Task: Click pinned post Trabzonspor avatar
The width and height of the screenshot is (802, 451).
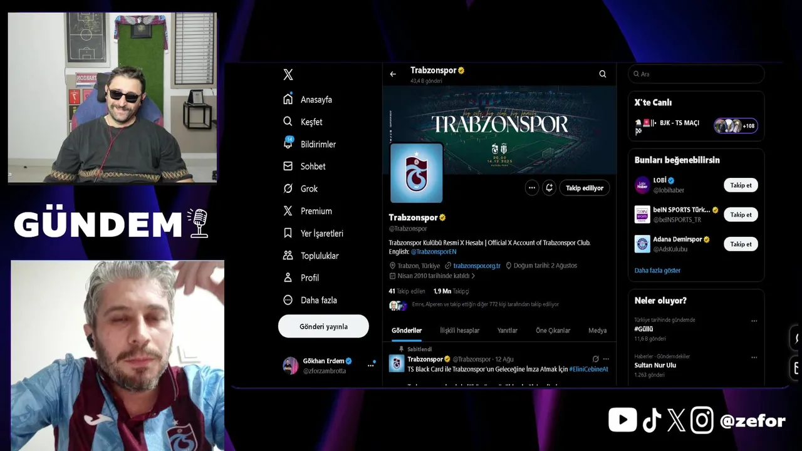Action: 397,363
